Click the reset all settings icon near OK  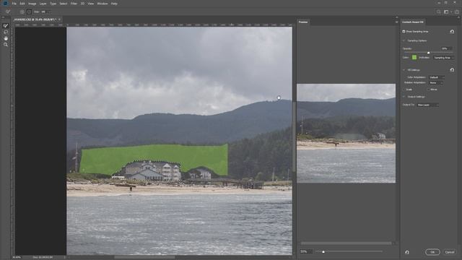tap(407, 252)
